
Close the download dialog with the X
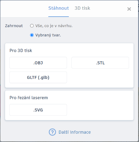(x=129, y=9)
